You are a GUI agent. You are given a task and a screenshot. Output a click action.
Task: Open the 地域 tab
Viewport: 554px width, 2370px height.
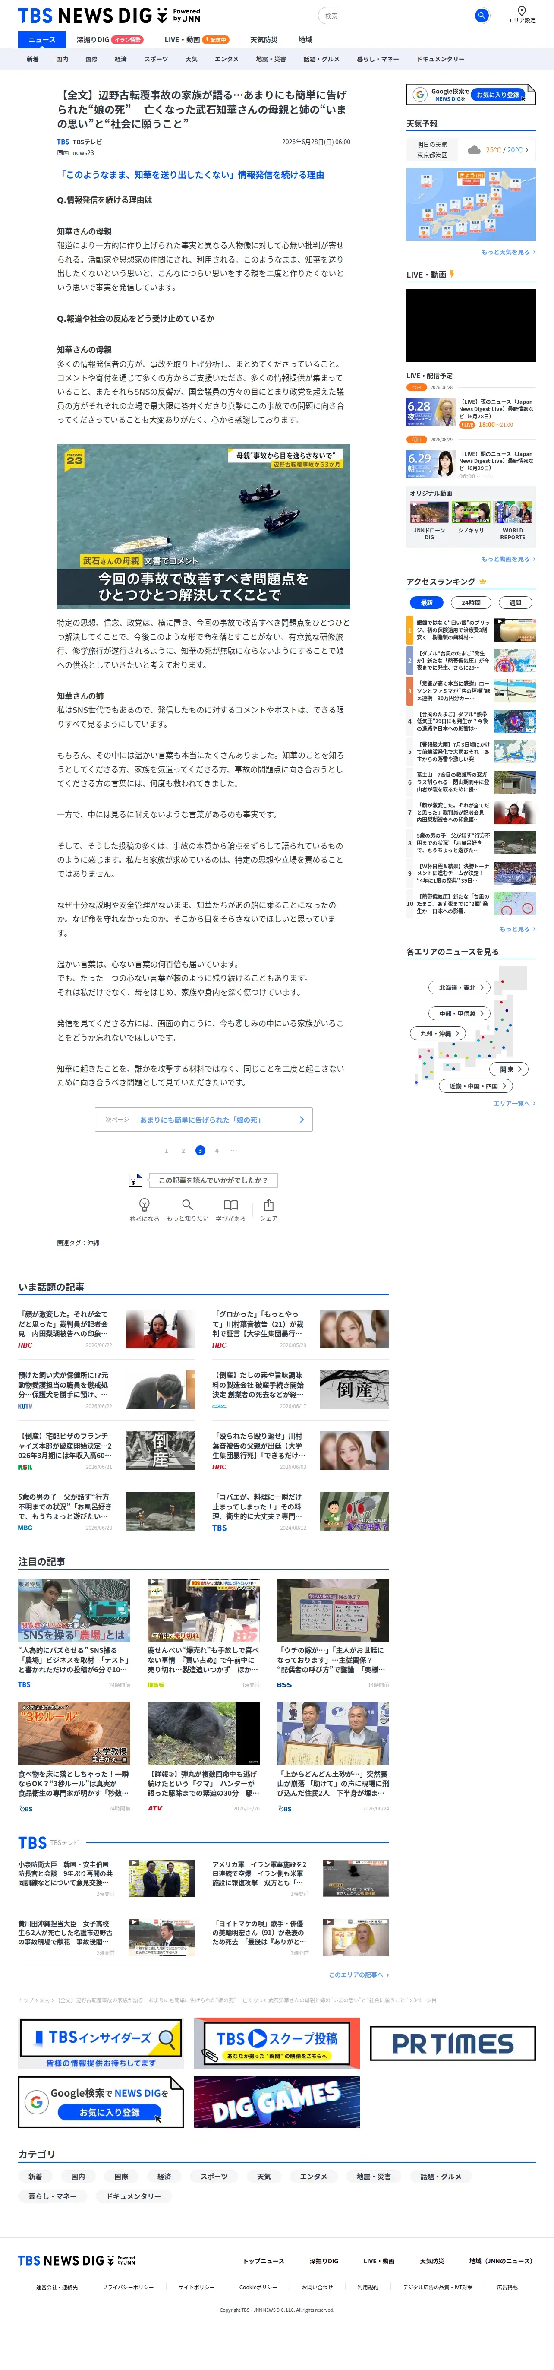click(305, 40)
